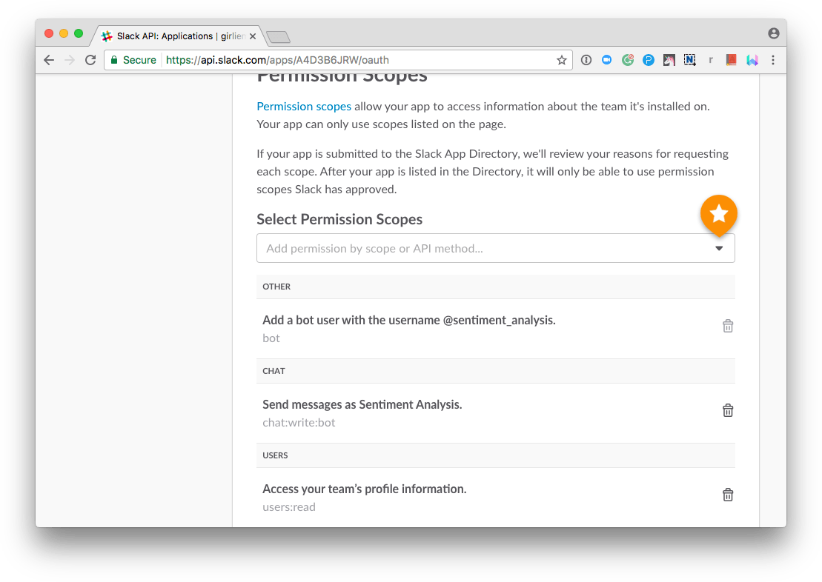Click the Chrome profile icon
This screenshot has height=582, width=822.
pyautogui.click(x=773, y=33)
